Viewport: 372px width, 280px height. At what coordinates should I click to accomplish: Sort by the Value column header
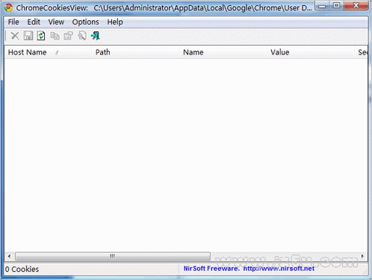[x=311, y=52]
